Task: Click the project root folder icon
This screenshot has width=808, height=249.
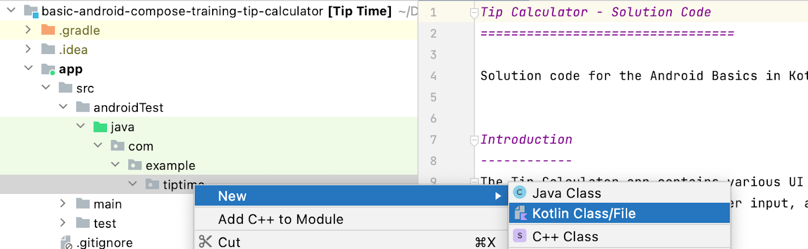Action: pos(31,11)
